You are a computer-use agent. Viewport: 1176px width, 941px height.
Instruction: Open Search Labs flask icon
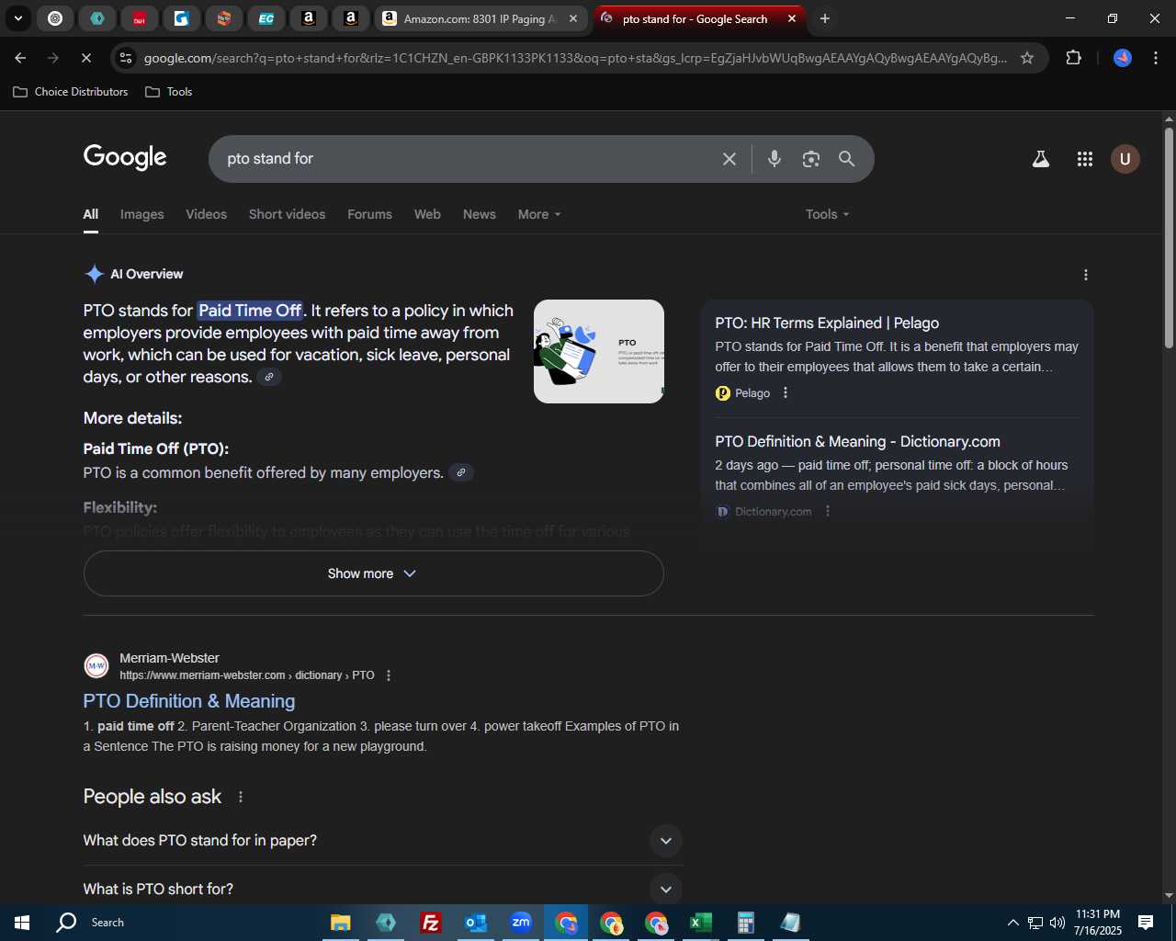pyautogui.click(x=1041, y=159)
